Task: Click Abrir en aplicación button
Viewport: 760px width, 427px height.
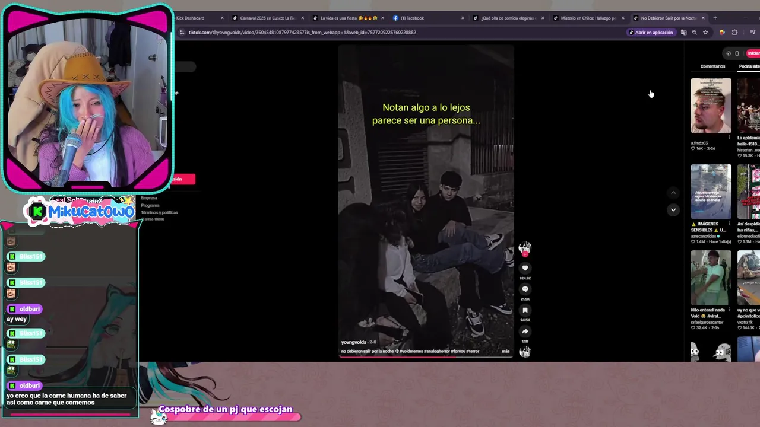Action: click(x=651, y=32)
